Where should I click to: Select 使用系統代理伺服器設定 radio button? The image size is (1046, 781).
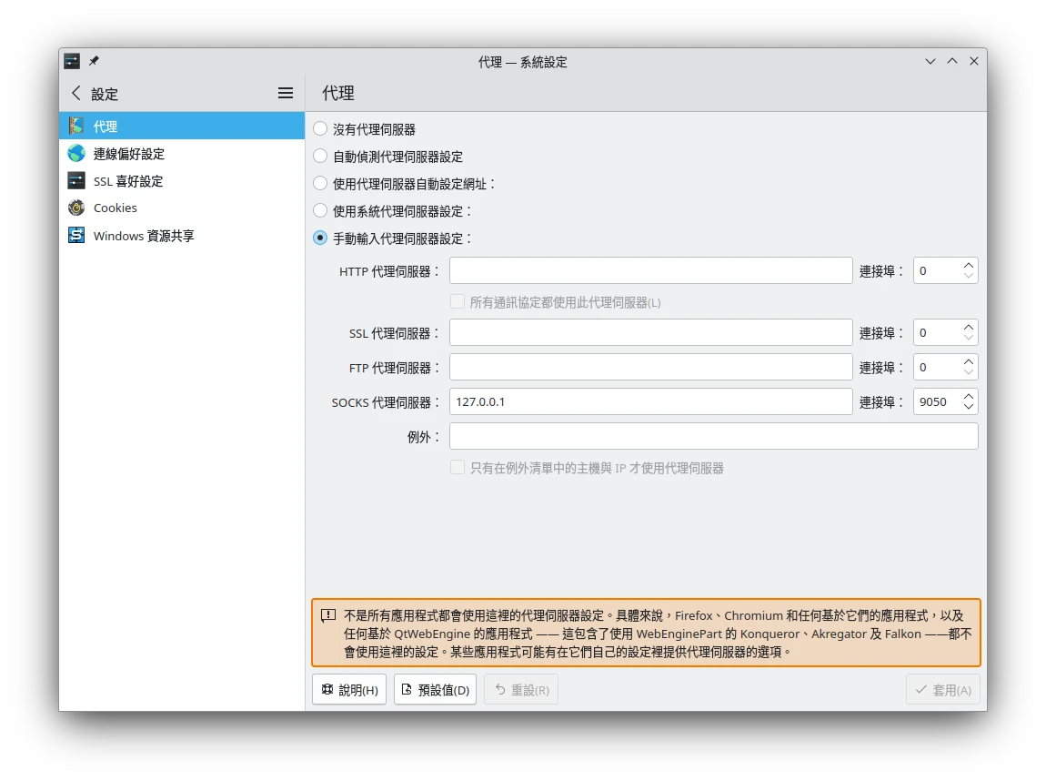click(x=320, y=210)
